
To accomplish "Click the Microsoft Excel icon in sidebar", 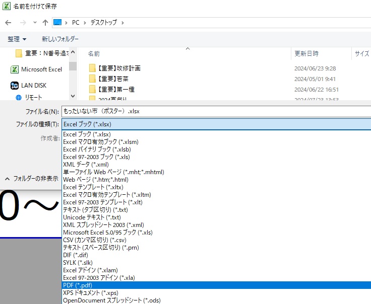I will pos(15,69).
